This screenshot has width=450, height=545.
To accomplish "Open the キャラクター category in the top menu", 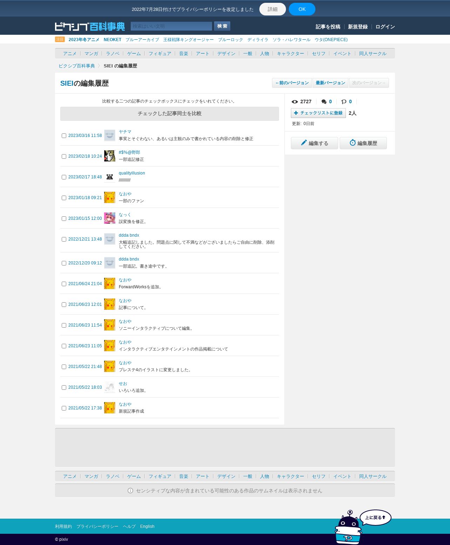I will [291, 54].
